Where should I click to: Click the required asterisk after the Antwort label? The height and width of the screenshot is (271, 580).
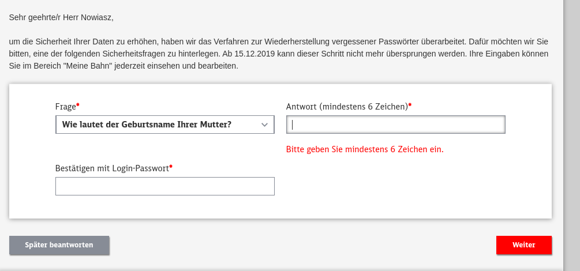point(410,106)
